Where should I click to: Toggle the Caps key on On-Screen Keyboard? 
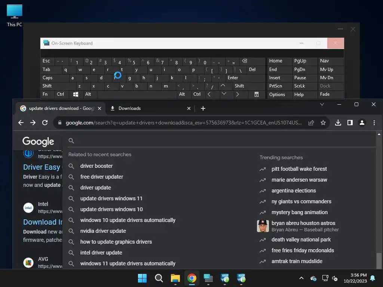[55, 78]
